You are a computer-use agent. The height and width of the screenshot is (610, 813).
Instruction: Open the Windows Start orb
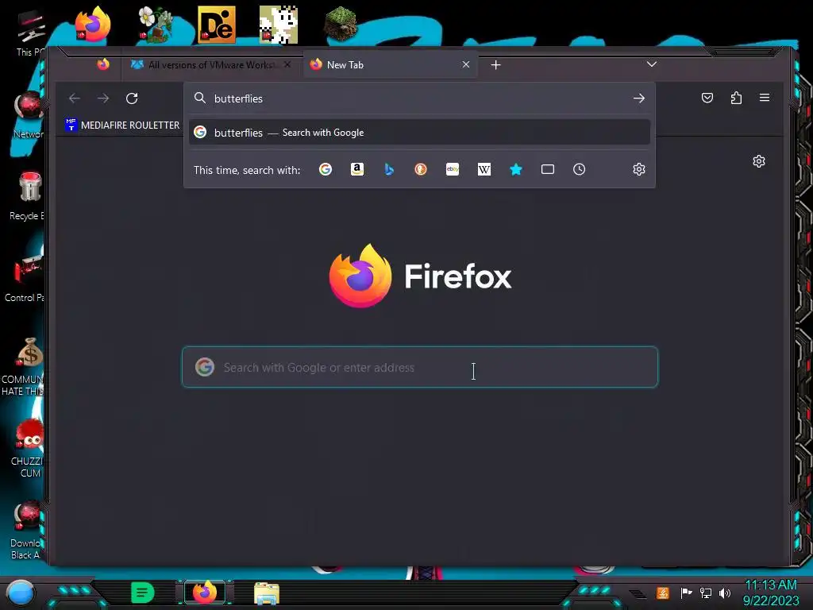coord(20,593)
